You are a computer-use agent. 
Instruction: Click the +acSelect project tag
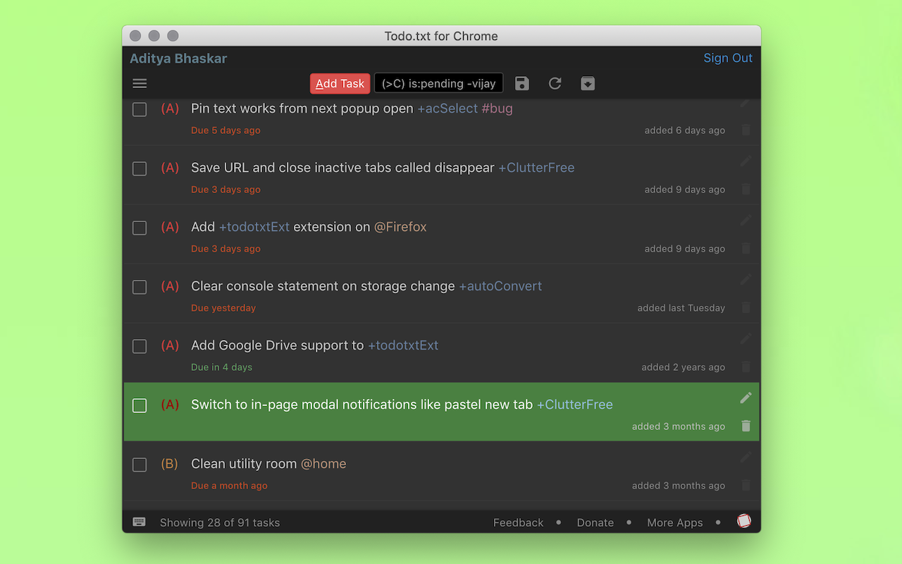tap(447, 109)
